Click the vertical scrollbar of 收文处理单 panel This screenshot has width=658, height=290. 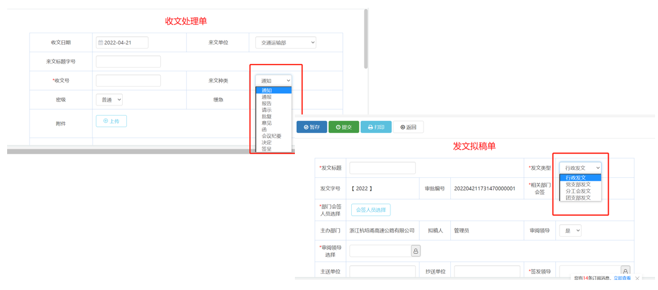(x=366, y=39)
